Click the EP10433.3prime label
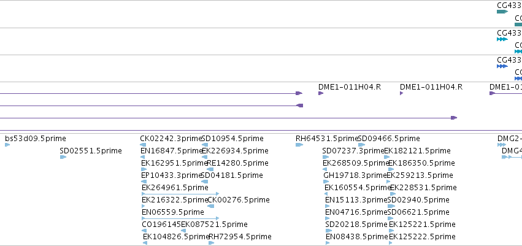The width and height of the screenshot is (522, 246). [172, 175]
